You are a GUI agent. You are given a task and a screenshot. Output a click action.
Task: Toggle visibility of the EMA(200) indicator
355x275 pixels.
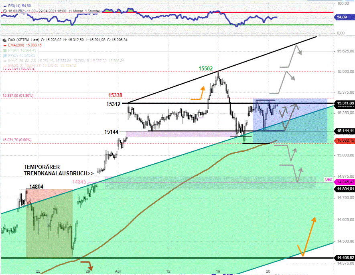tap(6, 45)
